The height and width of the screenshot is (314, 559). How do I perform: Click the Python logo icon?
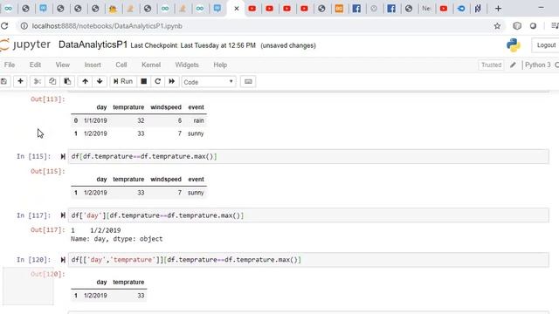[513, 45]
